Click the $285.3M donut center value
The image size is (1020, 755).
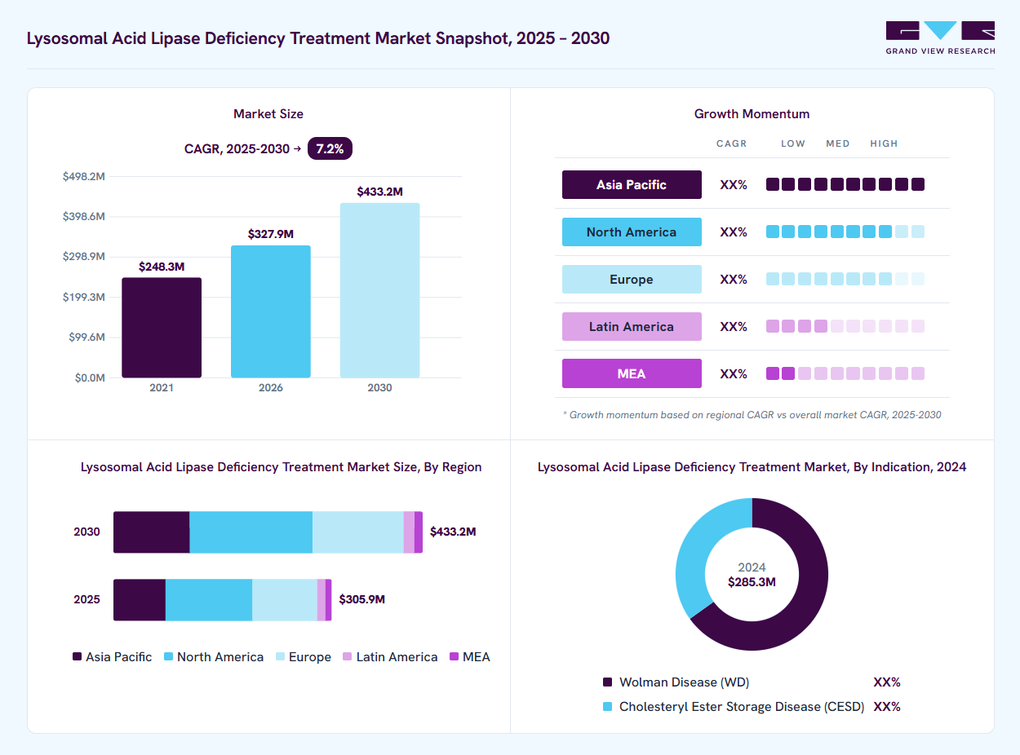click(752, 582)
